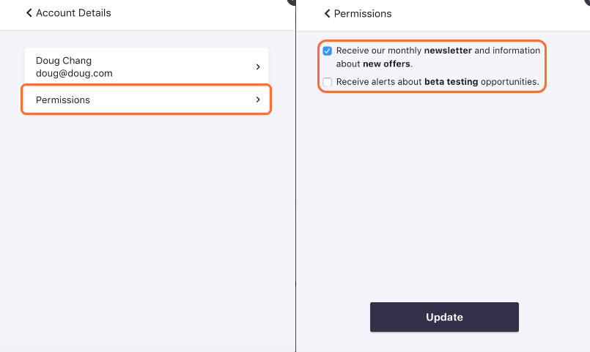Enable the beta testing alerts checkbox

(328, 83)
